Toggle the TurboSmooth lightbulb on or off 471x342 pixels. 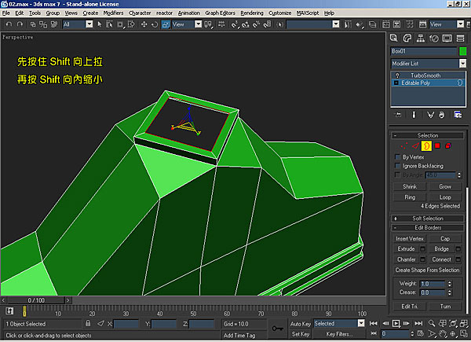[397, 75]
